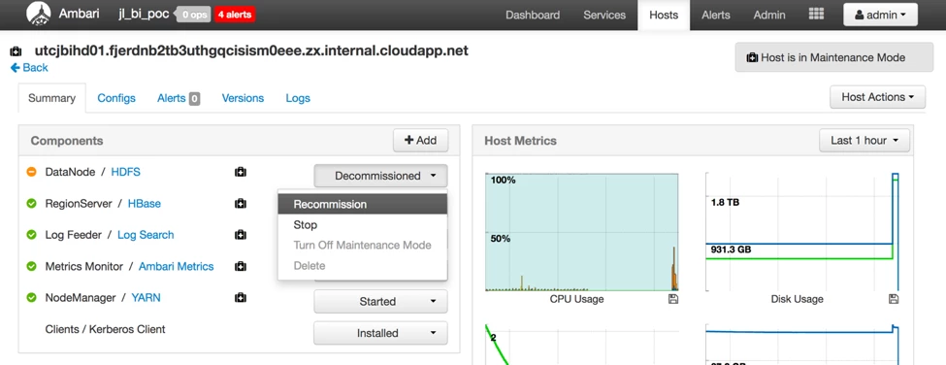Image resolution: width=946 pixels, height=365 pixels.
Task: Click the Clients / Kerberos Client text
Action: [105, 329]
